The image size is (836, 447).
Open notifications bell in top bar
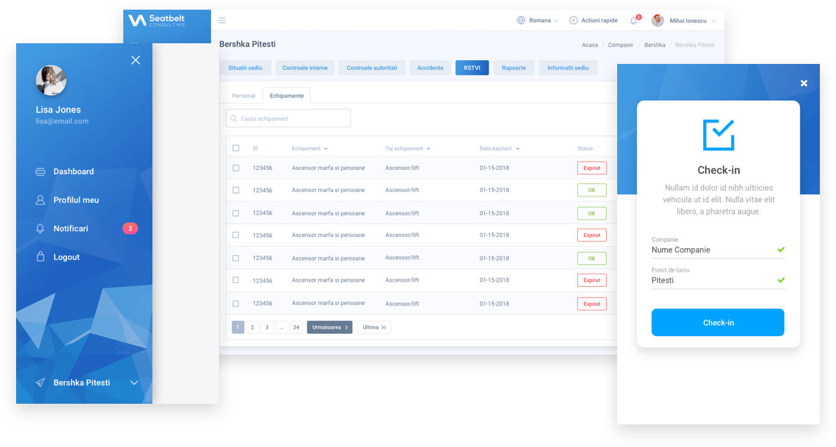634,21
